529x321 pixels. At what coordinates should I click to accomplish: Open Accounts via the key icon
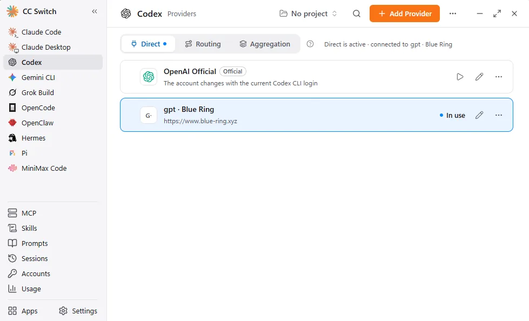coord(12,274)
